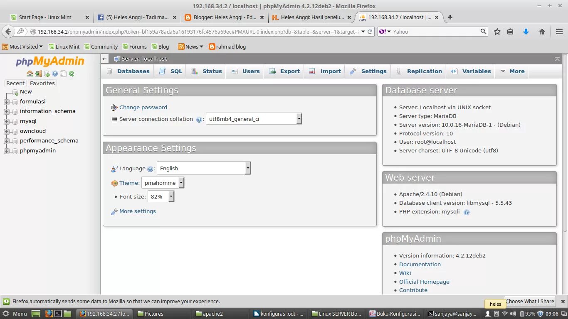Open a new Firefox tab with plus

point(450,17)
